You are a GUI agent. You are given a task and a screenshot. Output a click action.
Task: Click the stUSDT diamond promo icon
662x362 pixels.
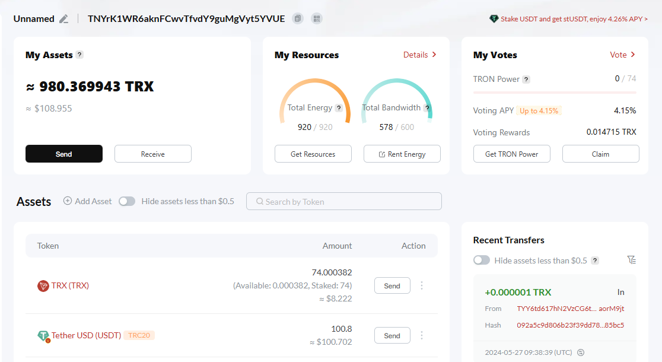(x=494, y=18)
